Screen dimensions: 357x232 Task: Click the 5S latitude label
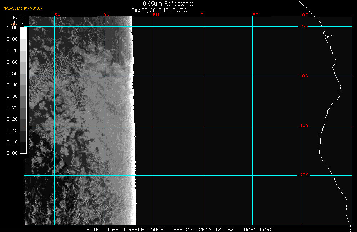tap(305, 26)
